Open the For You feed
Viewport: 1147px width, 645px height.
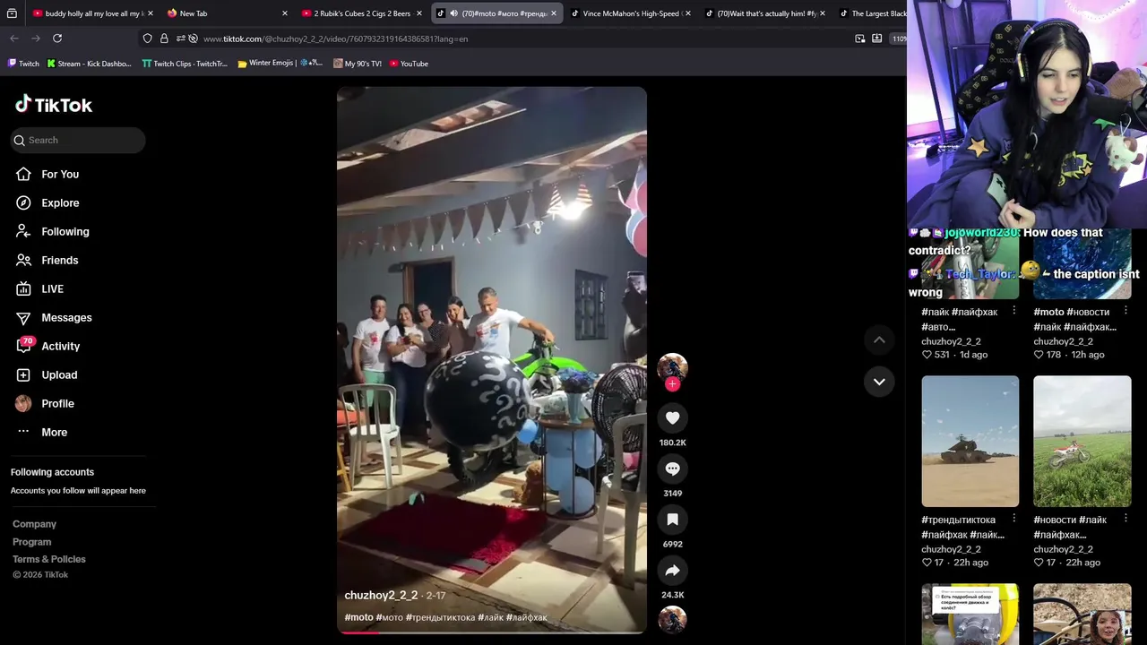pos(60,174)
